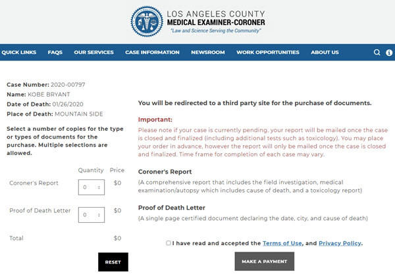Image resolution: width=395 pixels, height=276 pixels.
Task: Click the Los Angeles County header title
Action: coord(216,12)
